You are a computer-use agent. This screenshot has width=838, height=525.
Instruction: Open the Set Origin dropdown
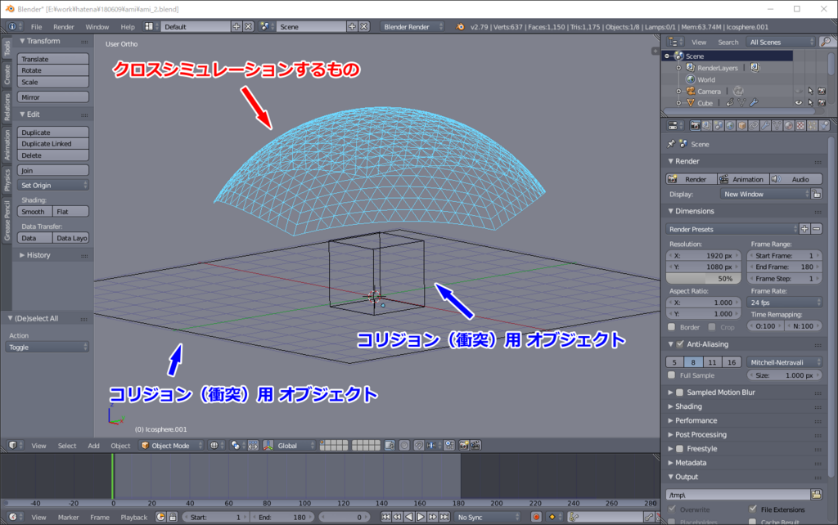[53, 186]
